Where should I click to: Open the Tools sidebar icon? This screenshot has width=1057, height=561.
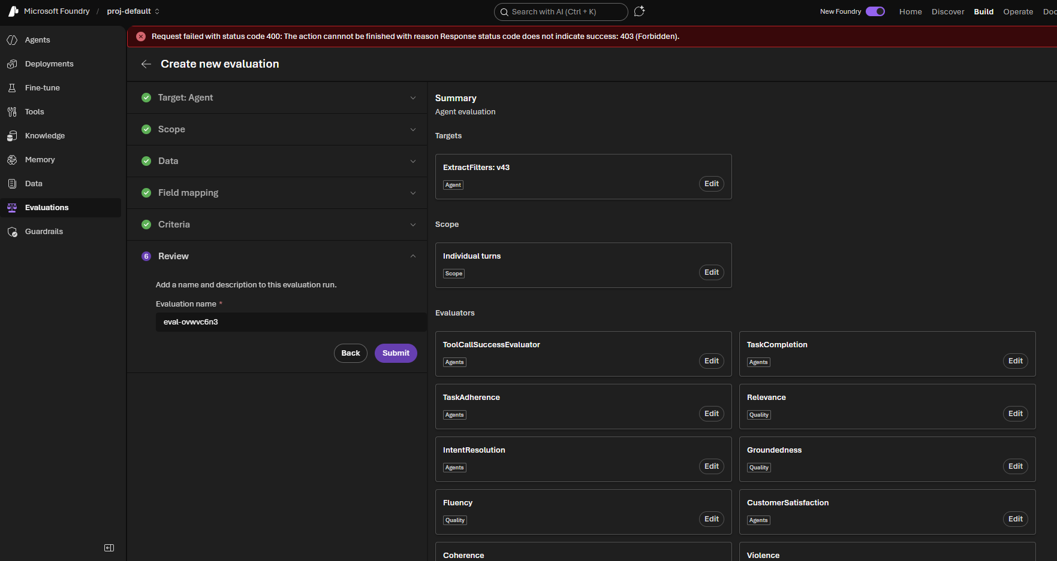point(12,112)
